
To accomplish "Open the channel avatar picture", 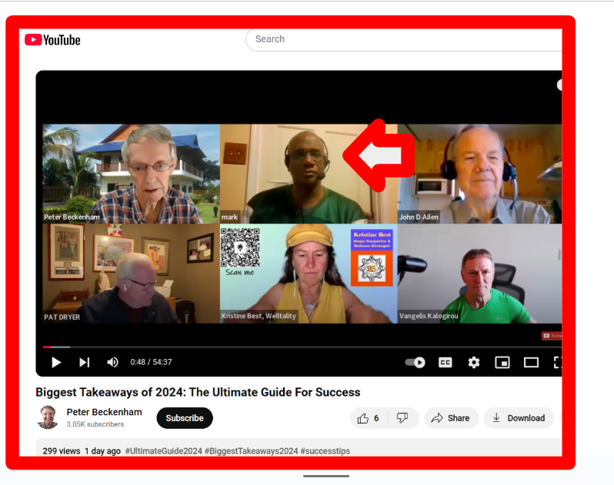I will click(x=48, y=417).
